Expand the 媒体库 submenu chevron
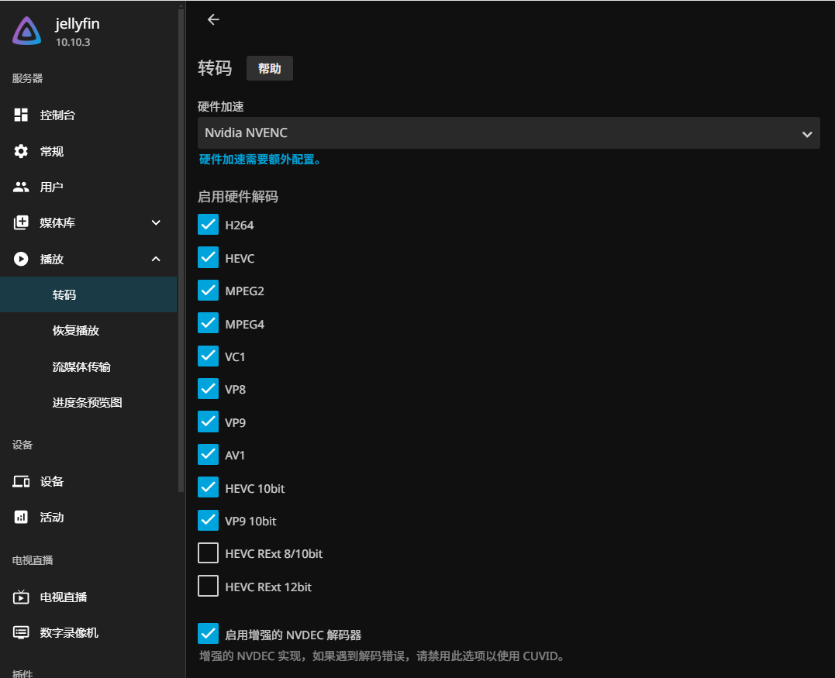The image size is (835, 678). tap(156, 222)
